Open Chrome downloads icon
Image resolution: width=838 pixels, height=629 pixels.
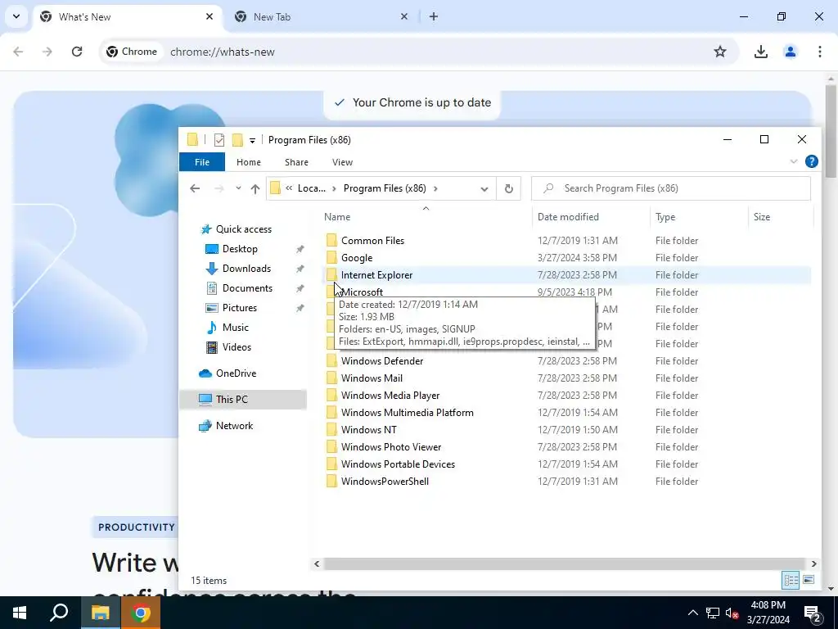[760, 52]
